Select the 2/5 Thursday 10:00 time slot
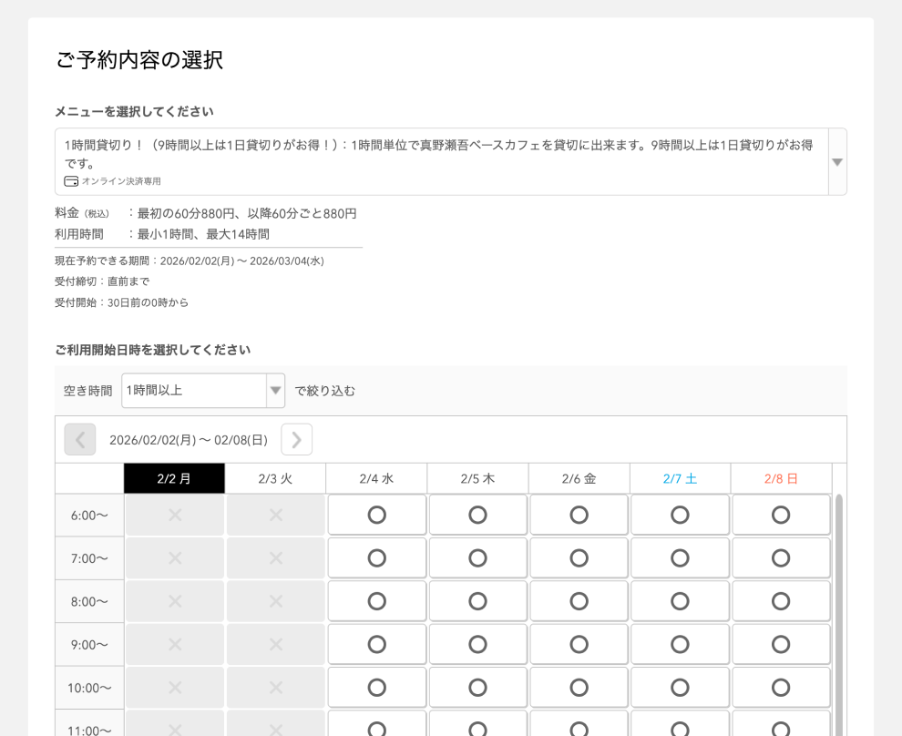The height and width of the screenshot is (736, 902). [x=477, y=687]
